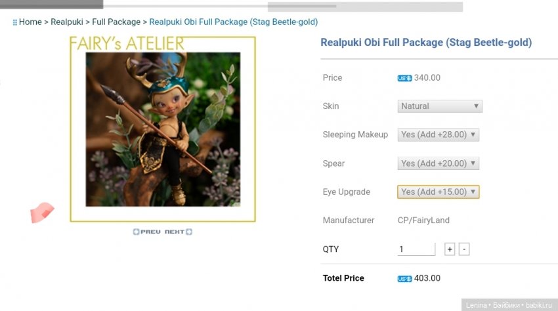Click the US$ badge beside Total Price
The width and height of the screenshot is (558, 311).
(x=404, y=278)
